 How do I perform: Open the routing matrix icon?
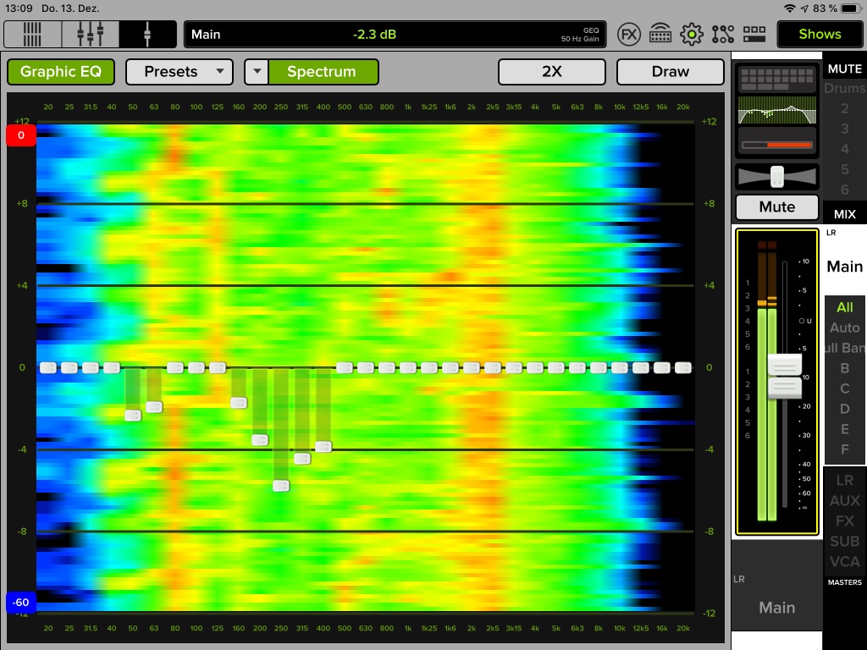(723, 35)
